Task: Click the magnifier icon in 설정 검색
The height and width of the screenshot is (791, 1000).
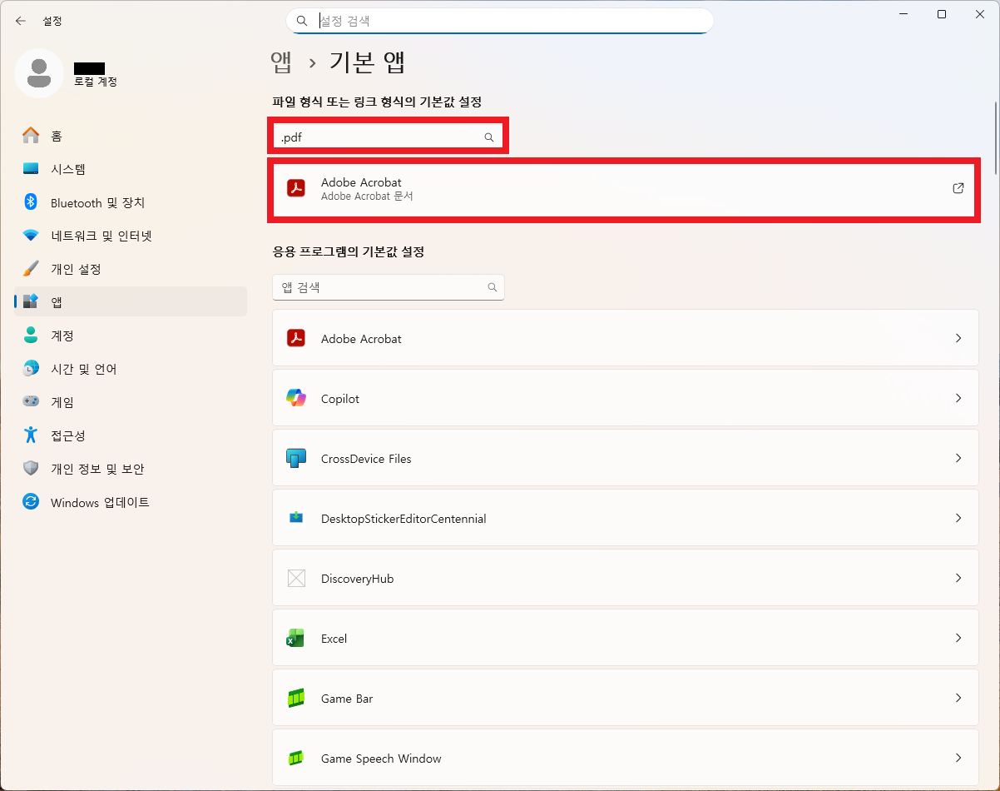Action: (x=302, y=21)
